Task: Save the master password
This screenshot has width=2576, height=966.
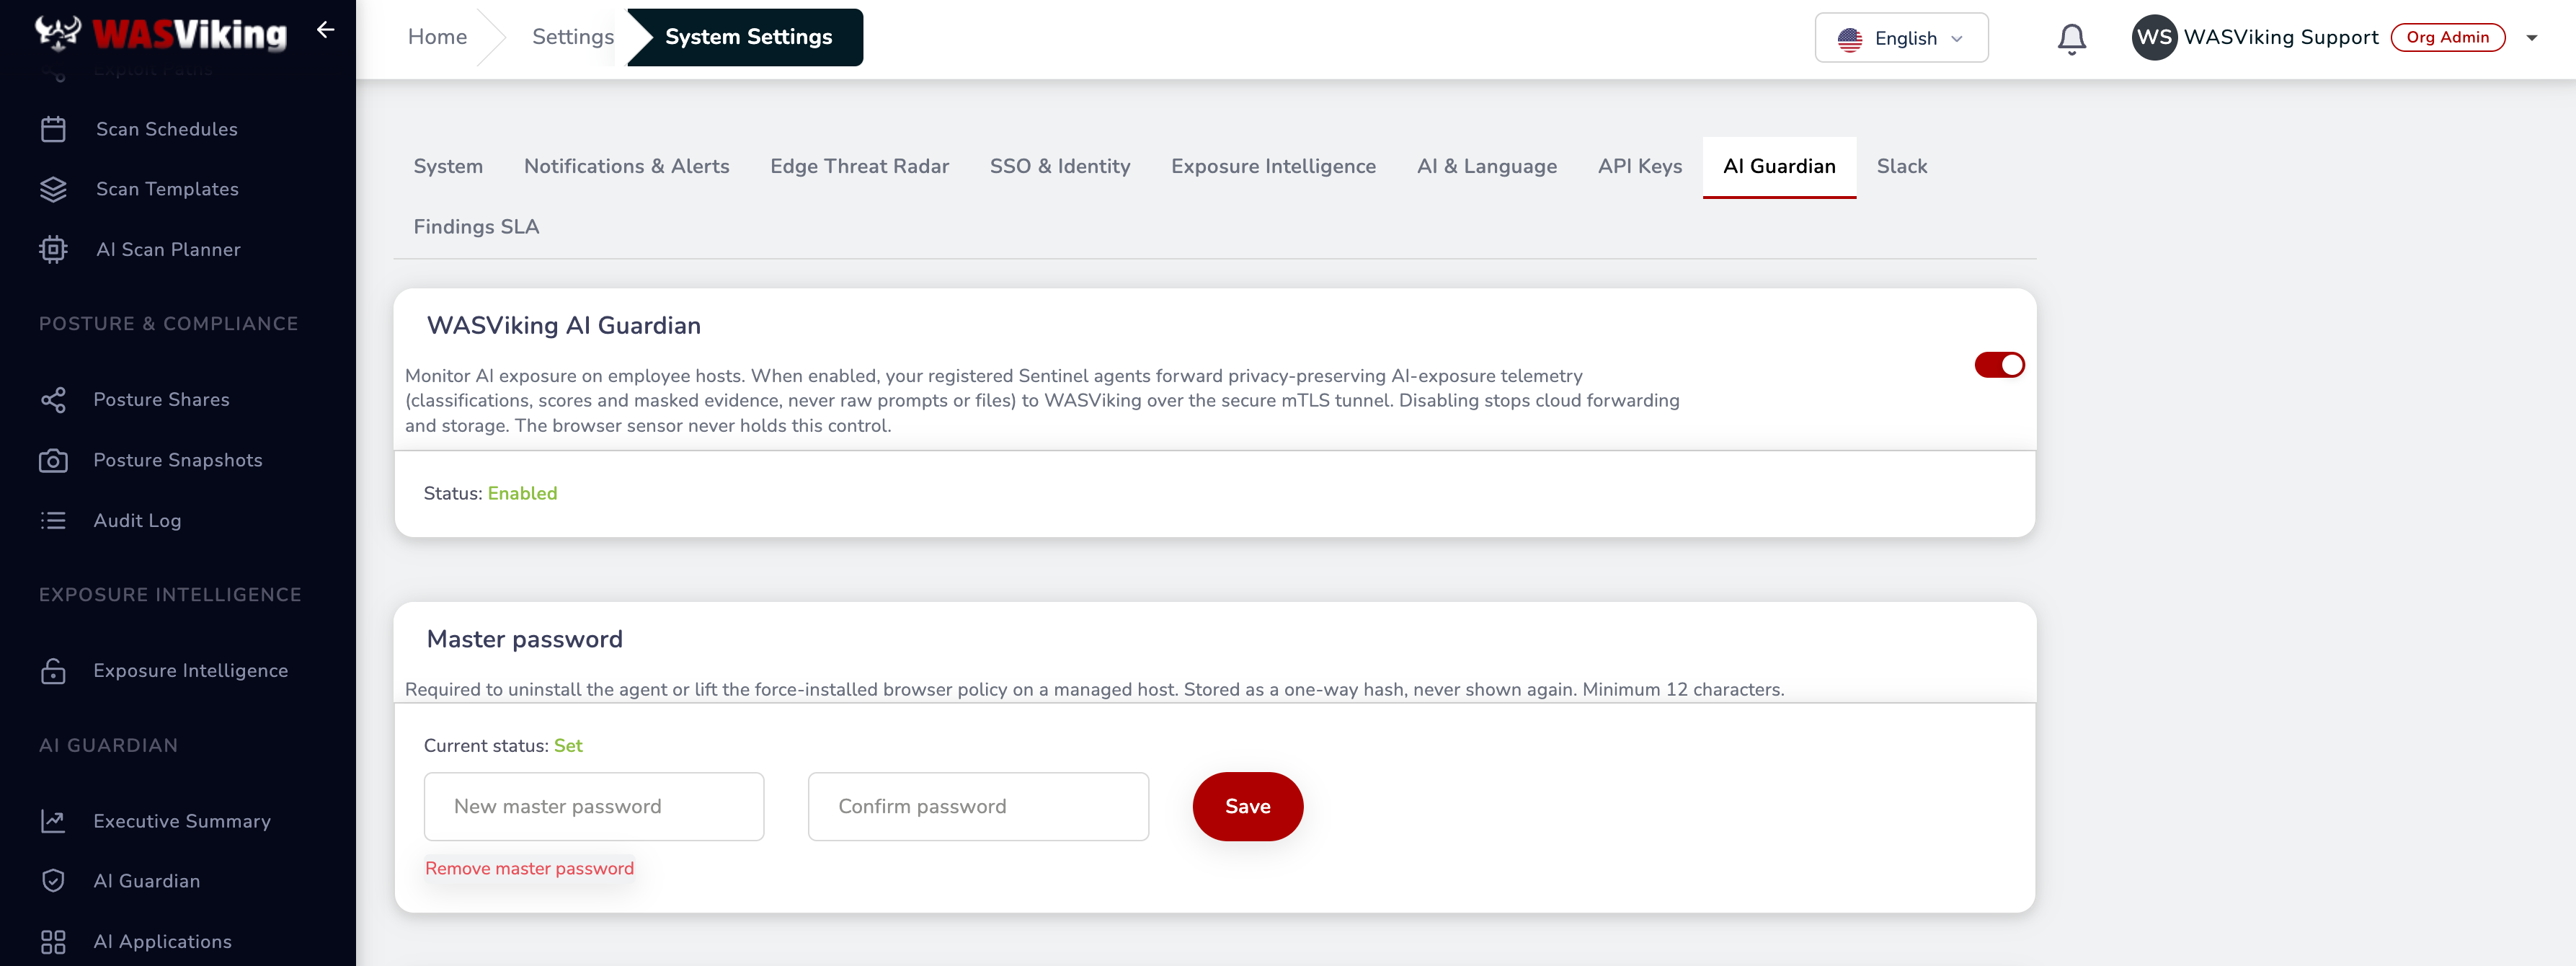Action: click(x=1247, y=806)
